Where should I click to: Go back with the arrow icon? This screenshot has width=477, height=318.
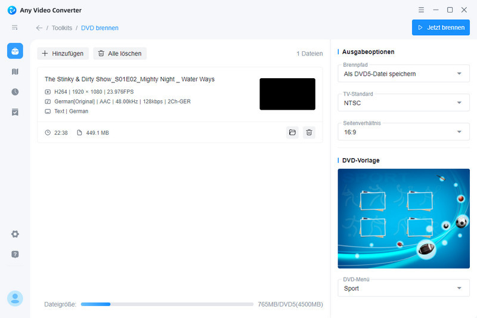click(x=39, y=28)
